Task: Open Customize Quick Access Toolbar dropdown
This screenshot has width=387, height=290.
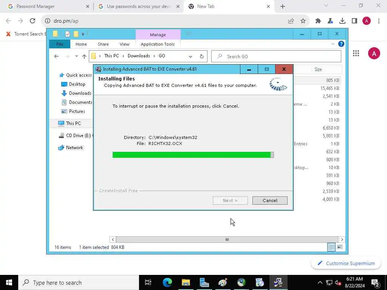Action: 83,34
